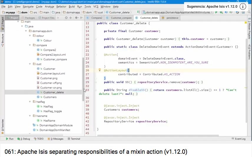The image size is (252, 157).
Task: Open the Analyze menu
Action: click(x=49, y=6)
